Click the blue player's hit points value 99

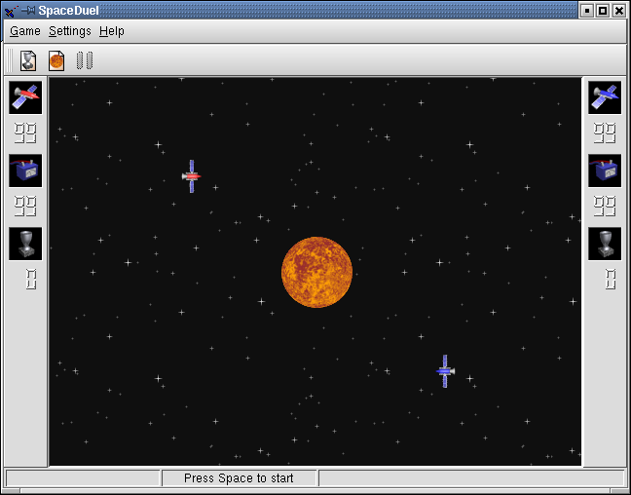pyautogui.click(x=605, y=133)
